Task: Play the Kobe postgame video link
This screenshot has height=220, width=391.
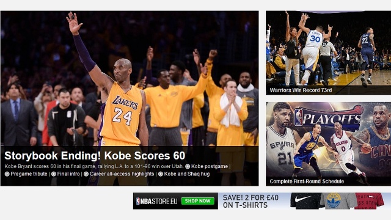Action: point(210,166)
